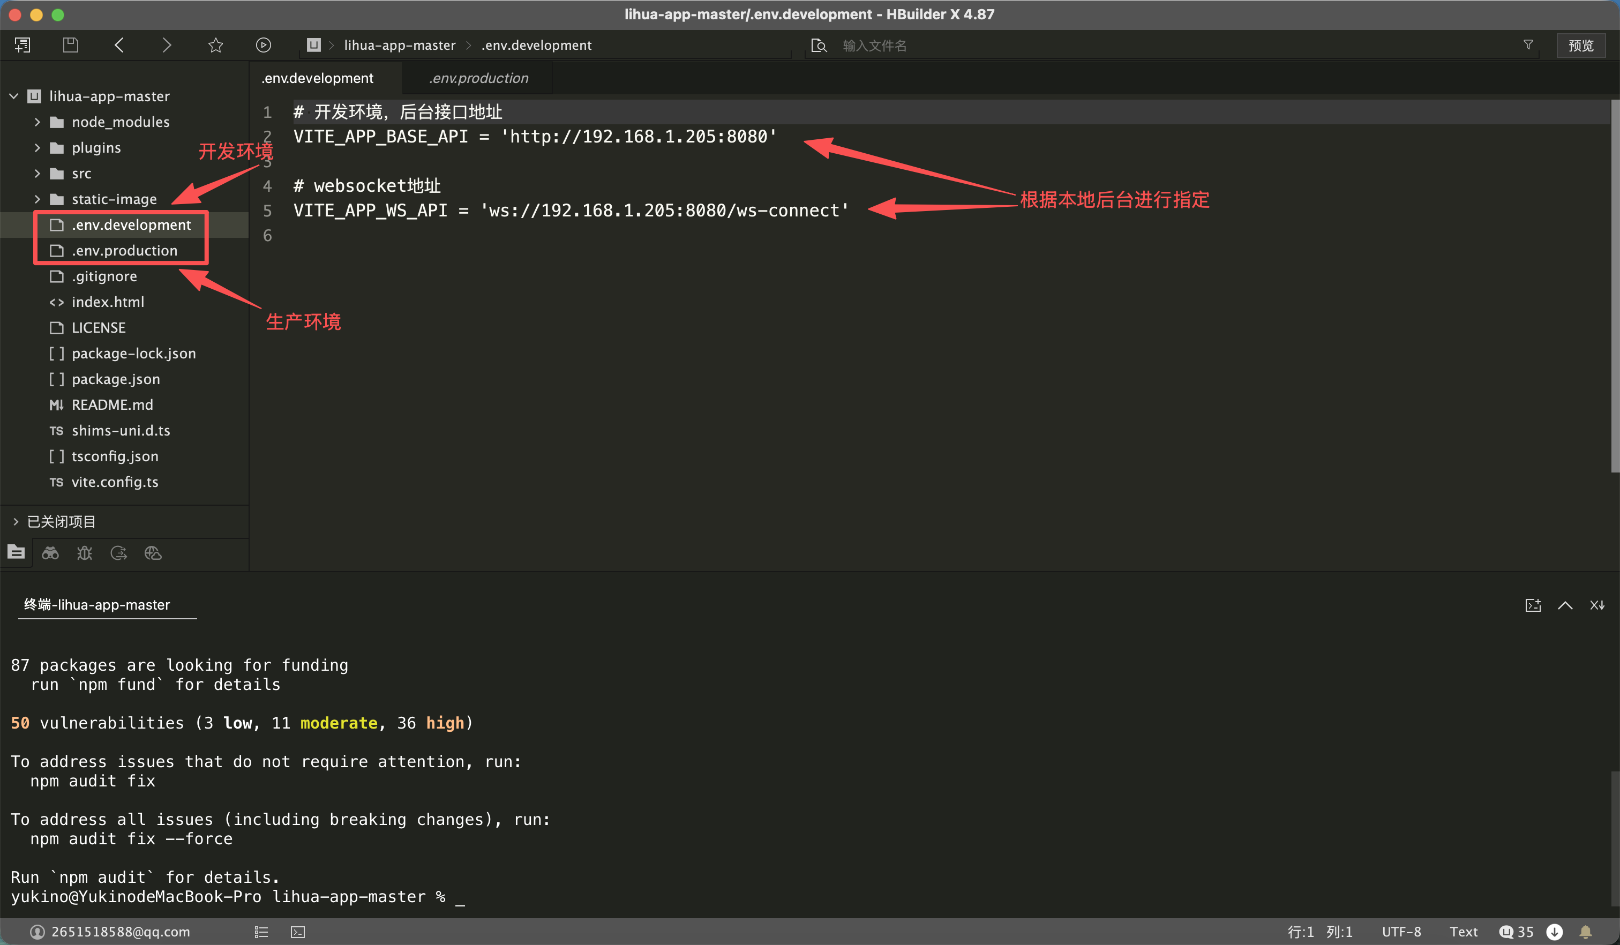This screenshot has height=945, width=1620.
Task: Open the debug bug icon in sidebar
Action: pos(84,553)
